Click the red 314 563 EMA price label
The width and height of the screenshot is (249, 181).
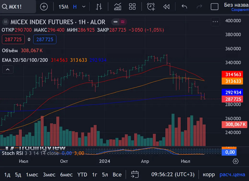(x=232, y=74)
